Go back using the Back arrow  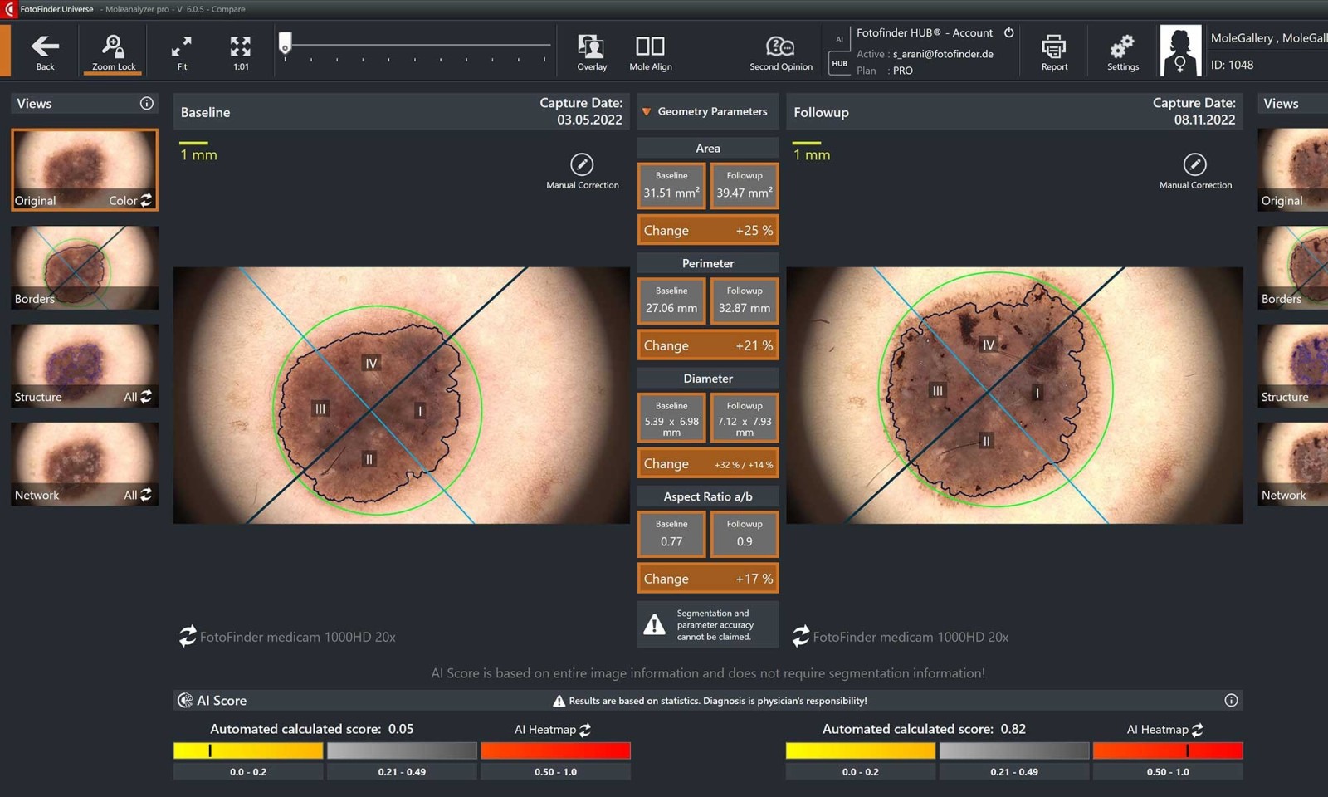point(45,51)
